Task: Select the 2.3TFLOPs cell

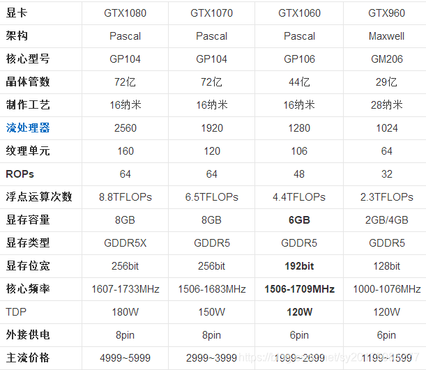Action: coord(386,197)
